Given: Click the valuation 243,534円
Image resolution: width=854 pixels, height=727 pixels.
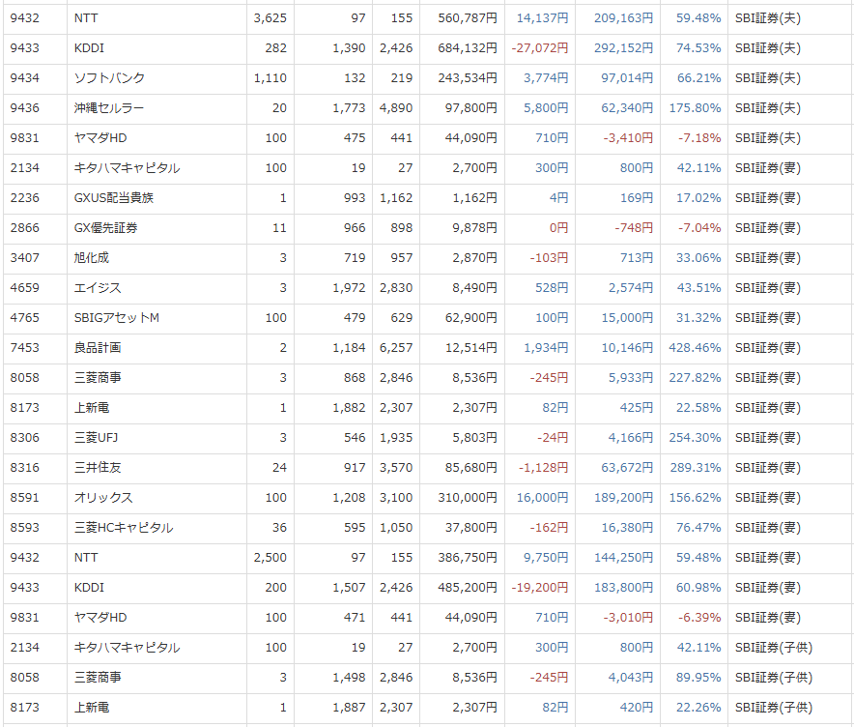Looking at the screenshot, I should tap(468, 78).
